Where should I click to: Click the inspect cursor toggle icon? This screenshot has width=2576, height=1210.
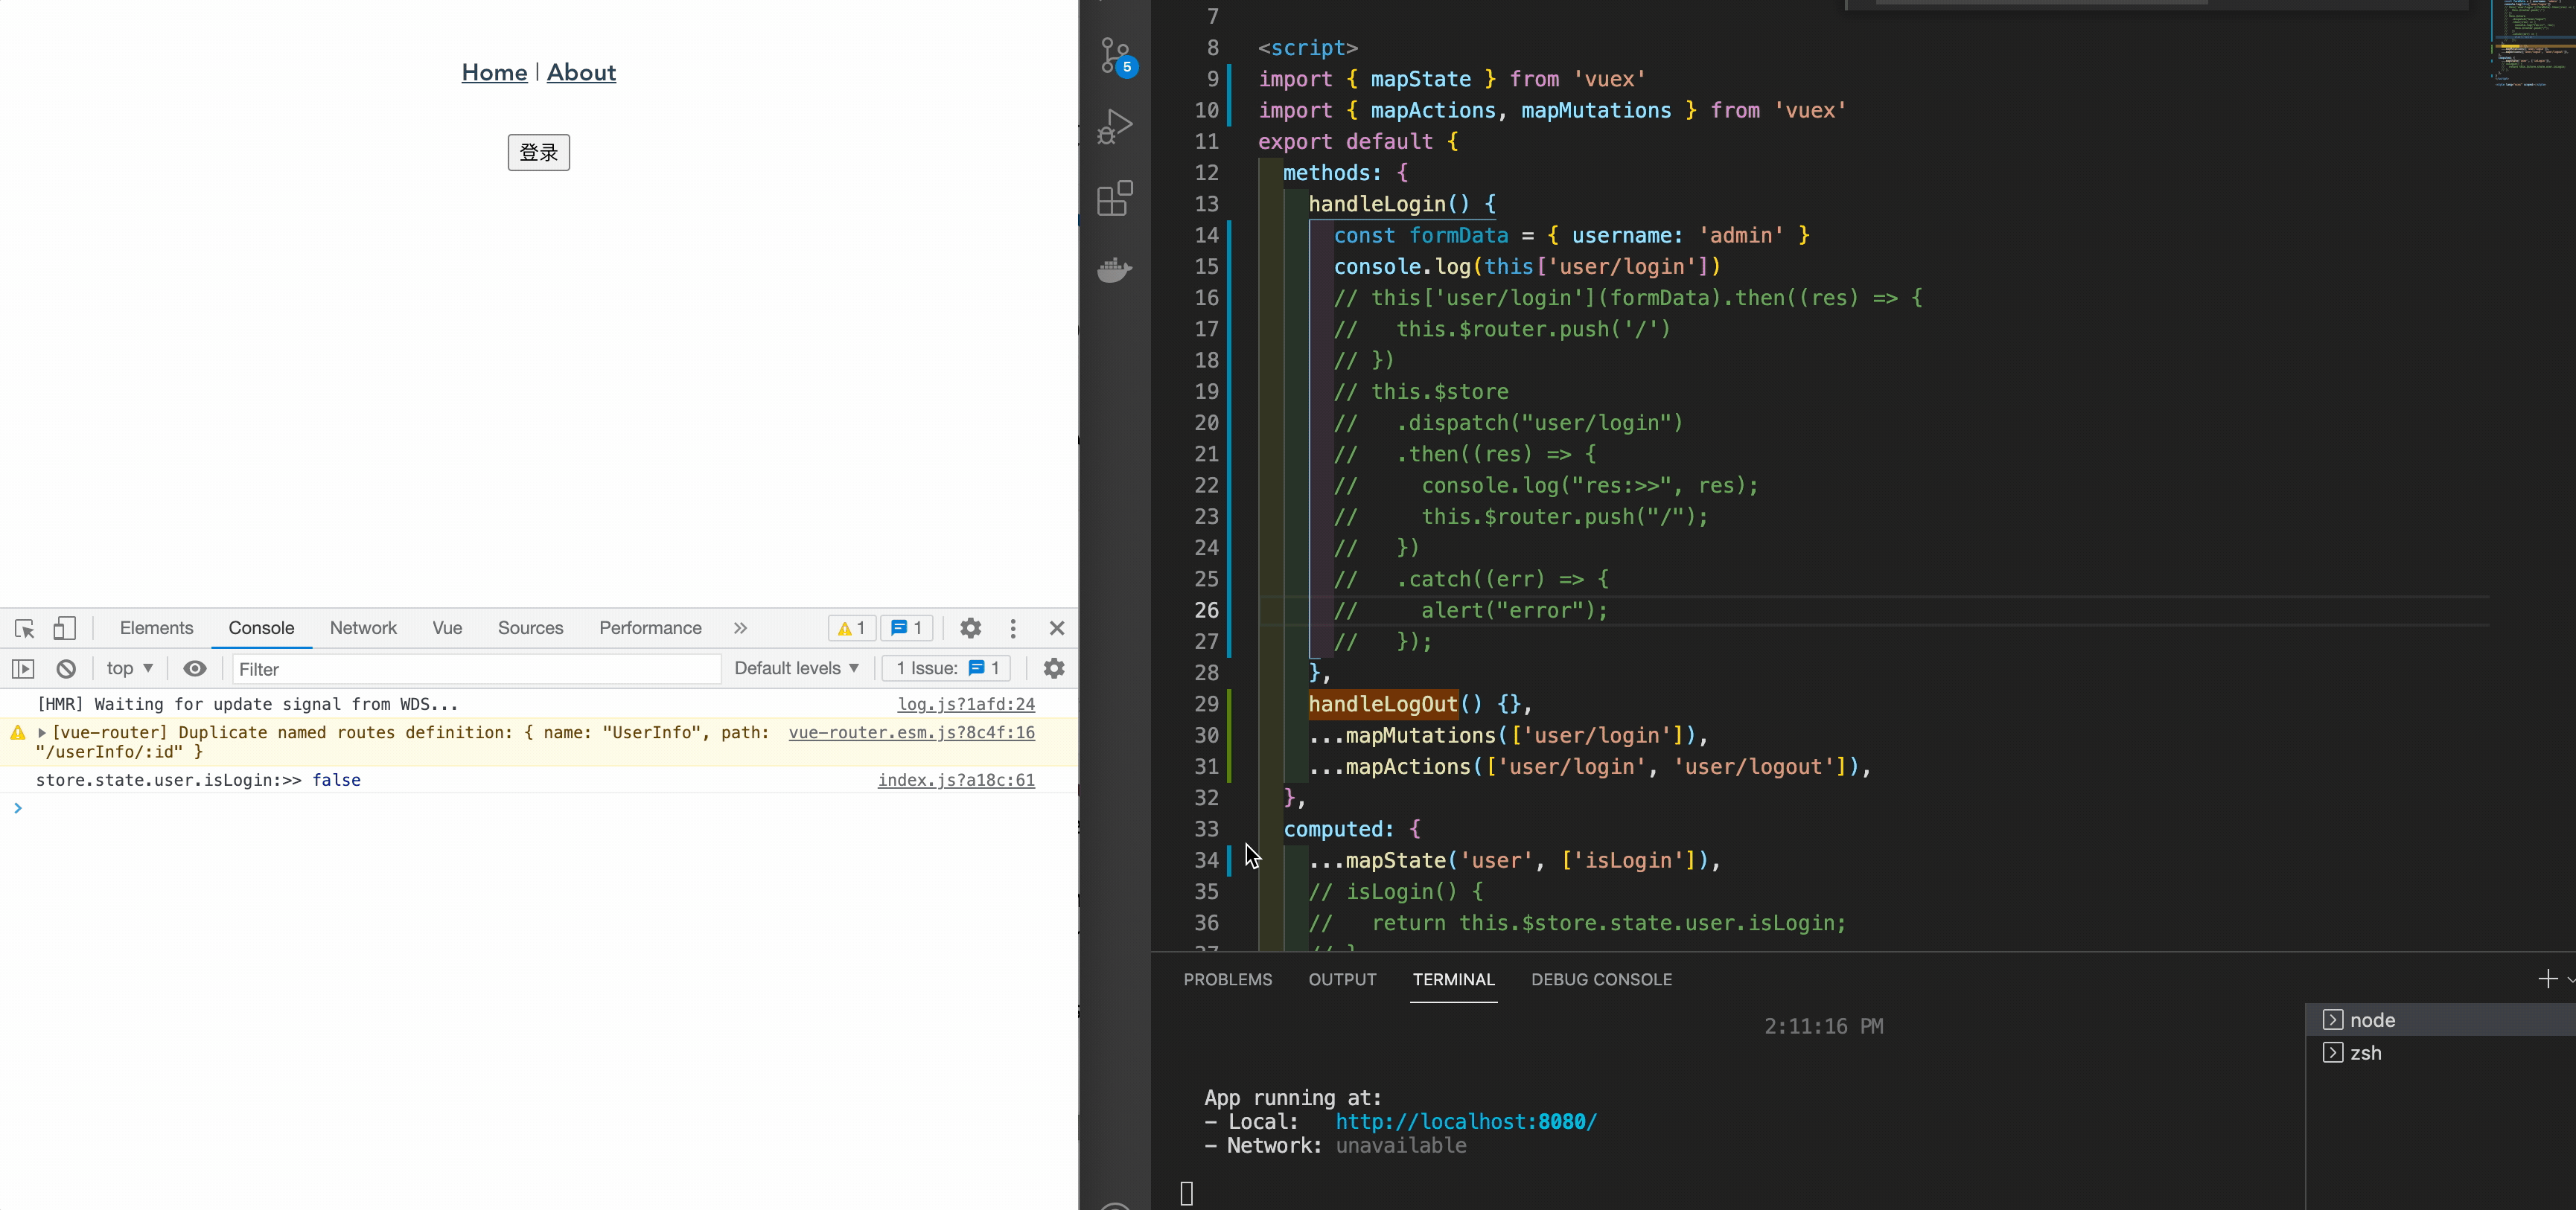click(x=23, y=627)
